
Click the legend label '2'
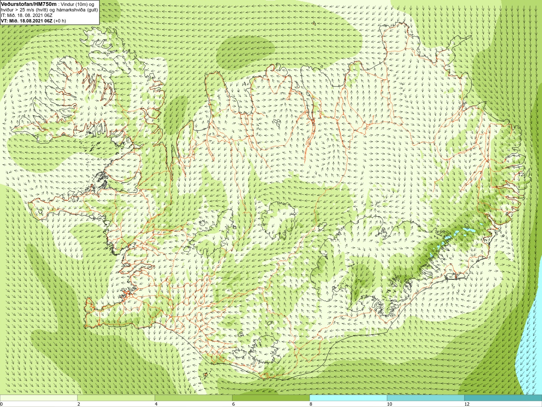coord(79,404)
